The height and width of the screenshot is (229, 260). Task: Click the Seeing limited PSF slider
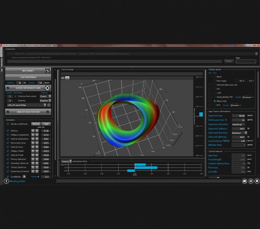247,97
